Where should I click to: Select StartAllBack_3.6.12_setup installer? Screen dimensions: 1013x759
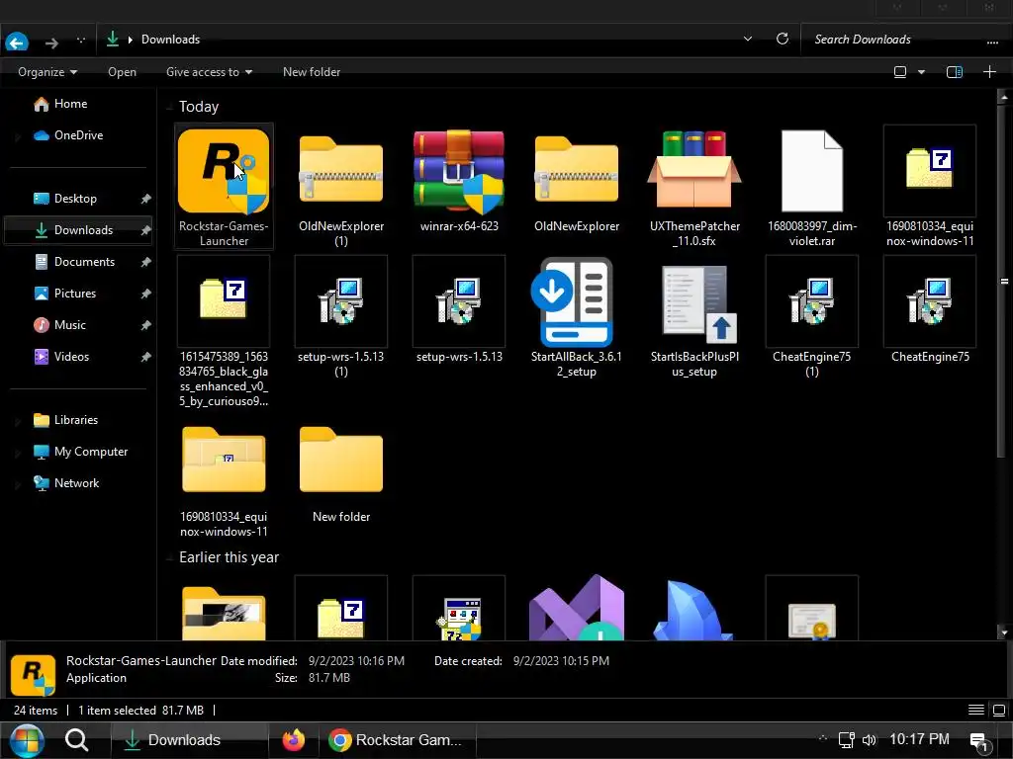(x=577, y=316)
